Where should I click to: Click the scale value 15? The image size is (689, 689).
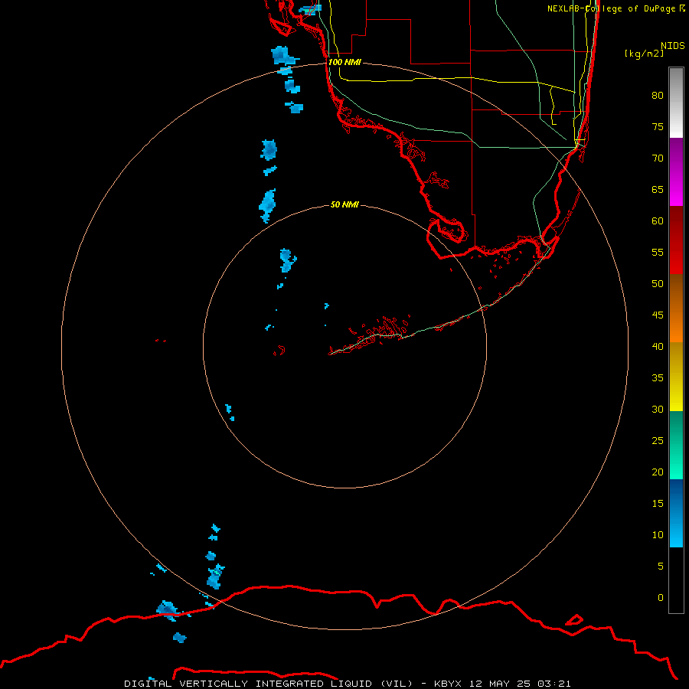point(658,504)
